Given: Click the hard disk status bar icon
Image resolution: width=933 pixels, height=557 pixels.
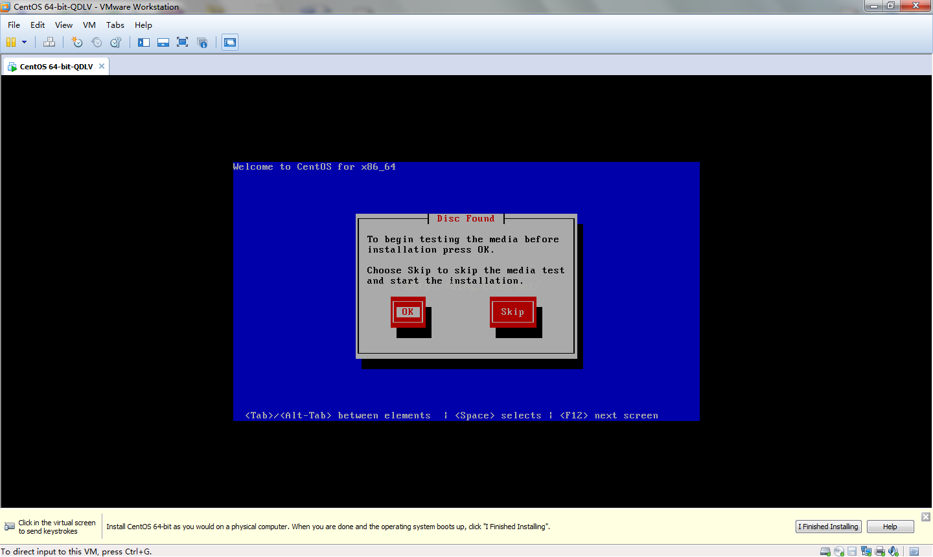Looking at the screenshot, I should (x=825, y=552).
